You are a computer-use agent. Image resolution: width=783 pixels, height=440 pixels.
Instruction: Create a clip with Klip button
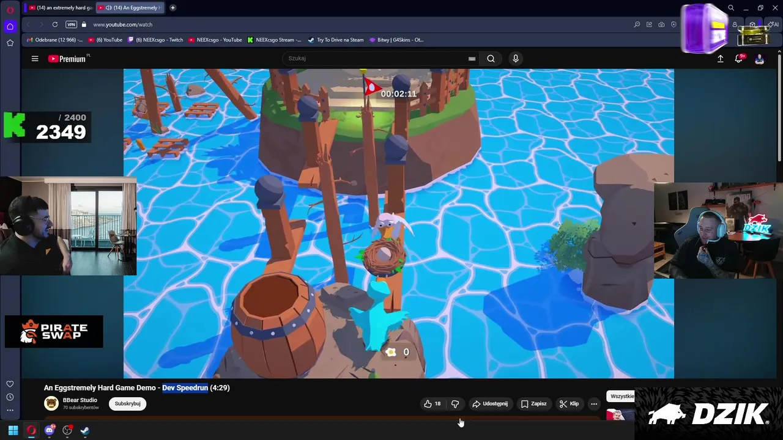[569, 403]
